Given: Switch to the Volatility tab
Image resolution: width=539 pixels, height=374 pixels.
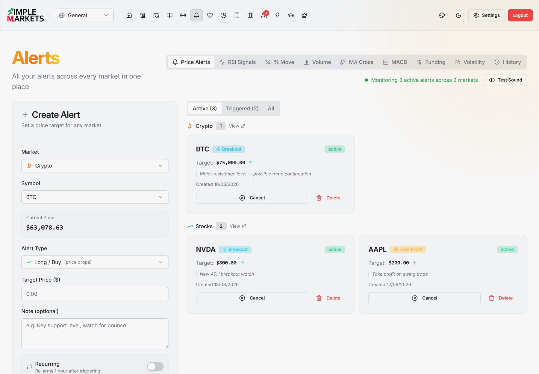Looking at the screenshot, I should (x=470, y=62).
